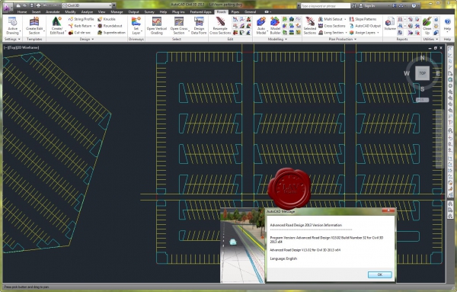The image size is (457, 292).
Task: Click the Slope Patterns tool
Action: [363, 19]
